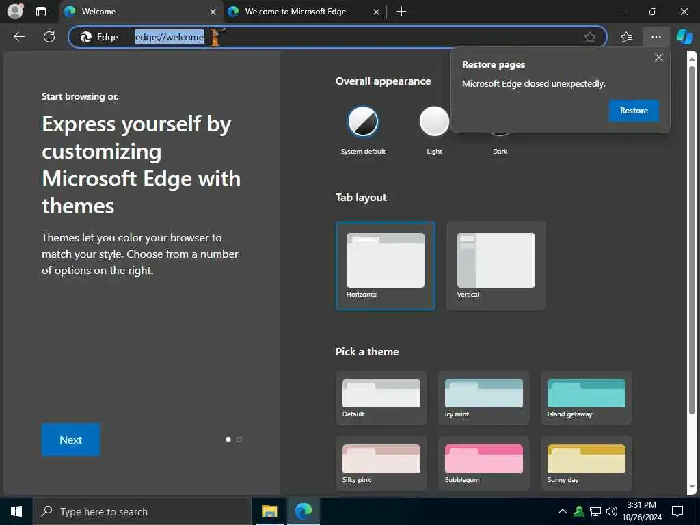This screenshot has height=525, width=700.
Task: Select Horizontal tab layout
Action: 386,266
